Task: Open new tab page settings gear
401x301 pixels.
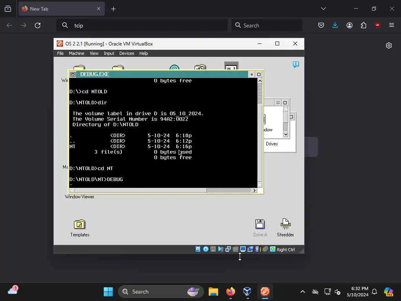Action: coord(389,45)
